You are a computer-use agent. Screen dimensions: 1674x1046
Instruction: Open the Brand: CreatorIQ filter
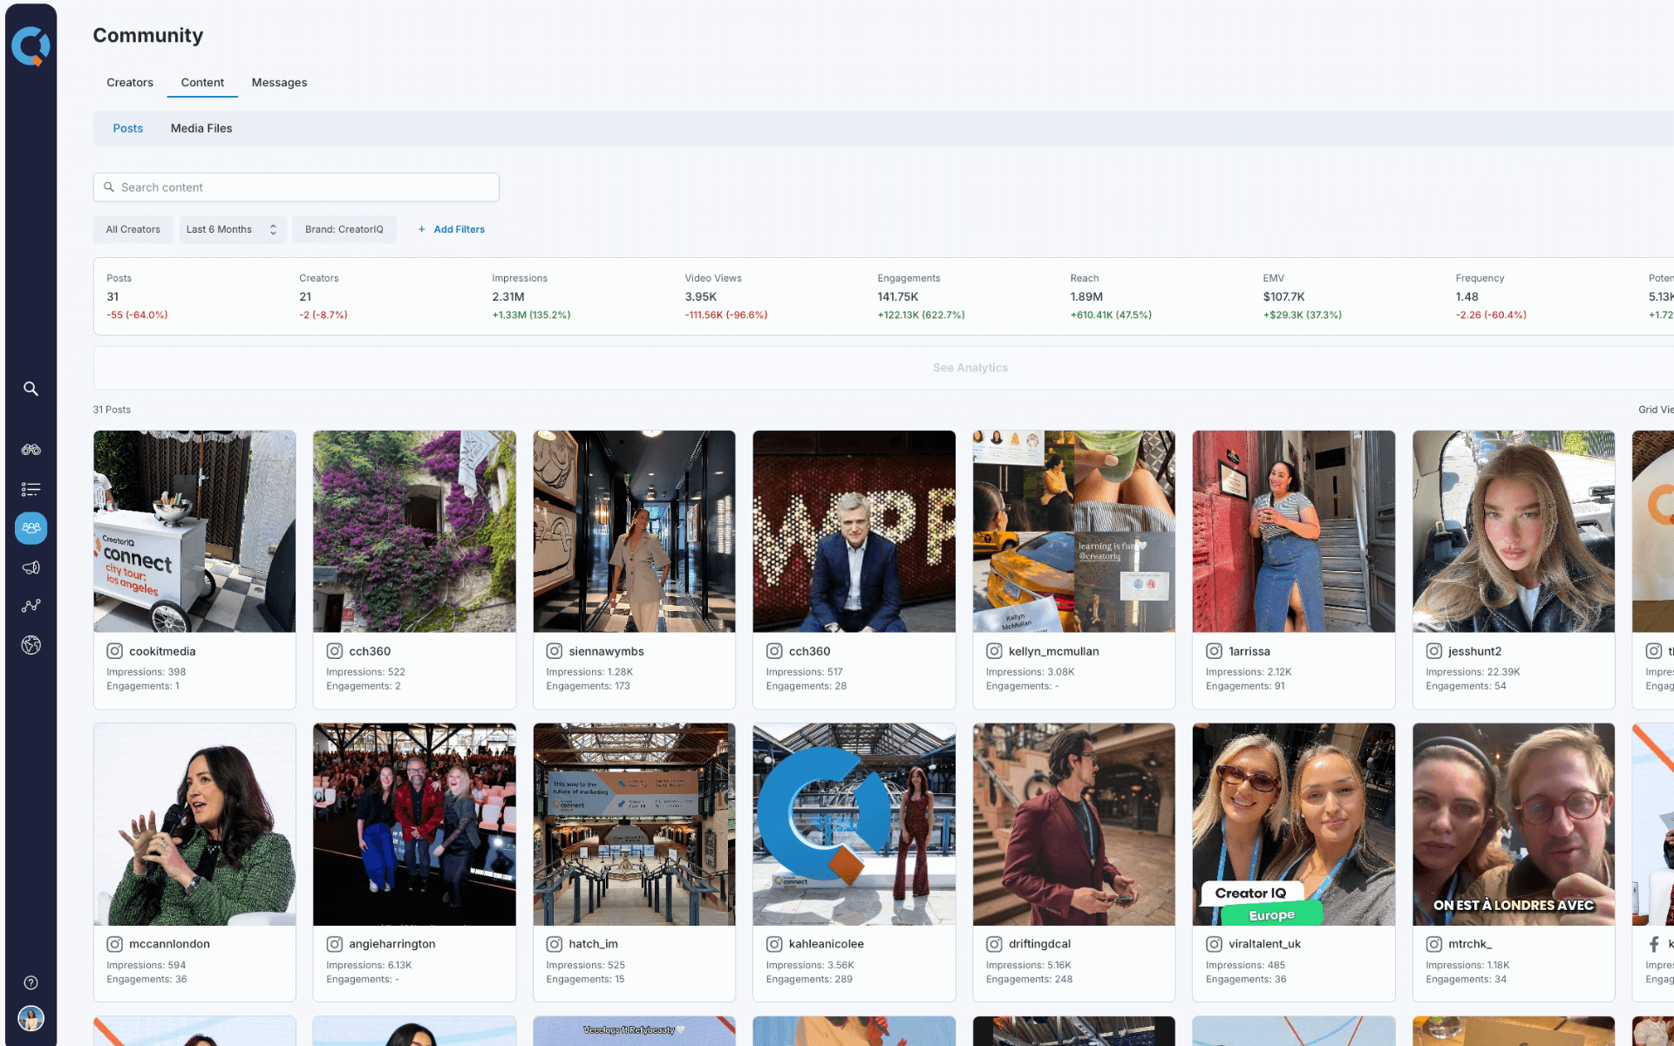[344, 229]
